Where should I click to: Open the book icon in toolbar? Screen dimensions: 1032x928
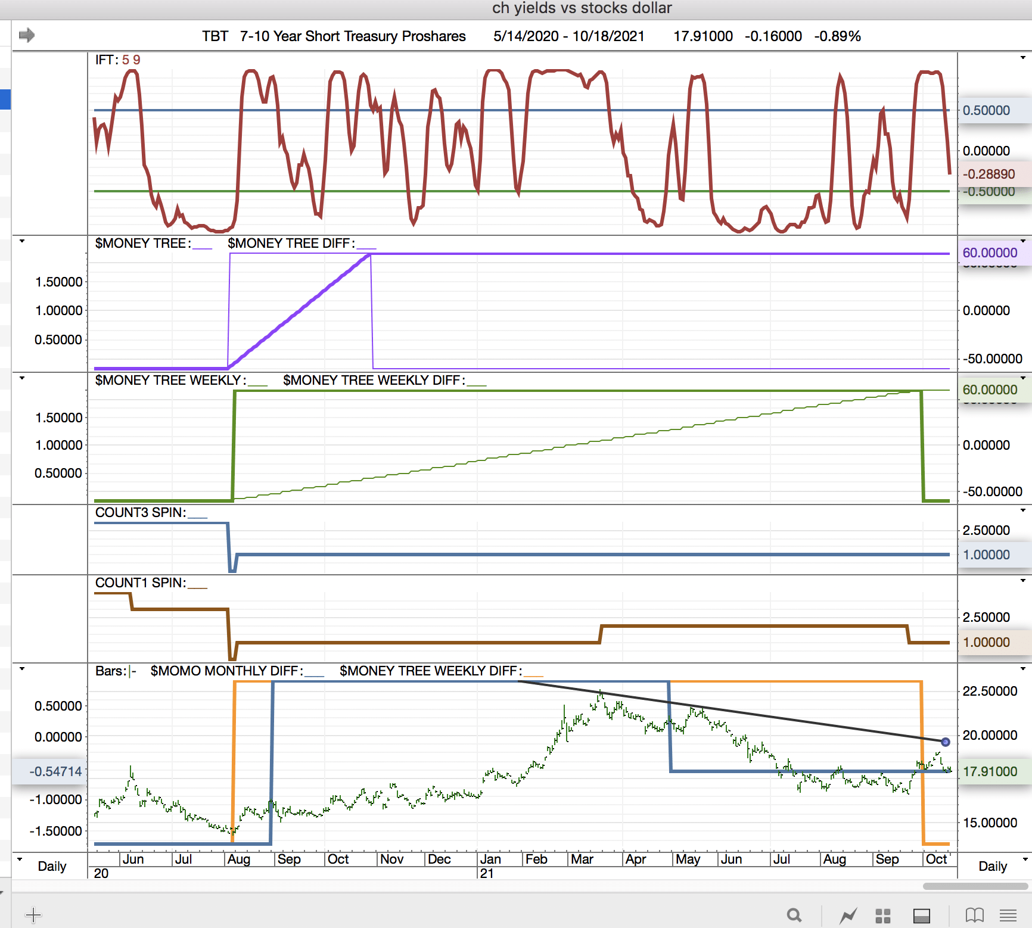(x=974, y=915)
